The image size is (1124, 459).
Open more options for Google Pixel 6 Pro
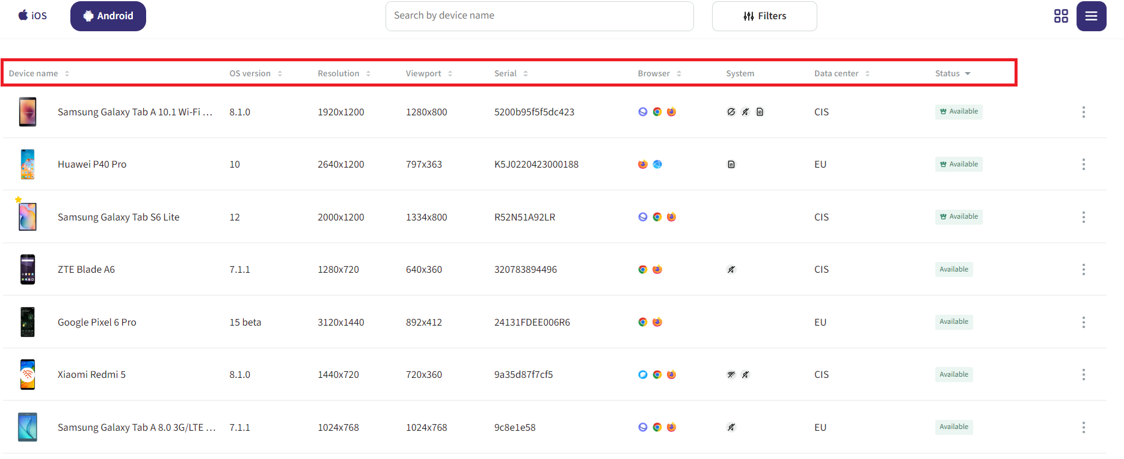click(x=1084, y=322)
